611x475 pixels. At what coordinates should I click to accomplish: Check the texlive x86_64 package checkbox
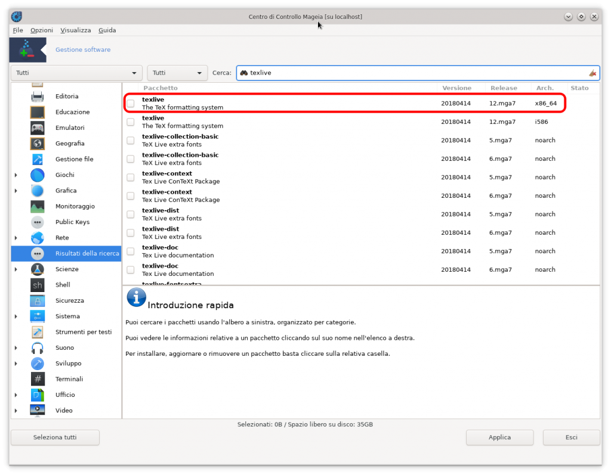coord(130,103)
